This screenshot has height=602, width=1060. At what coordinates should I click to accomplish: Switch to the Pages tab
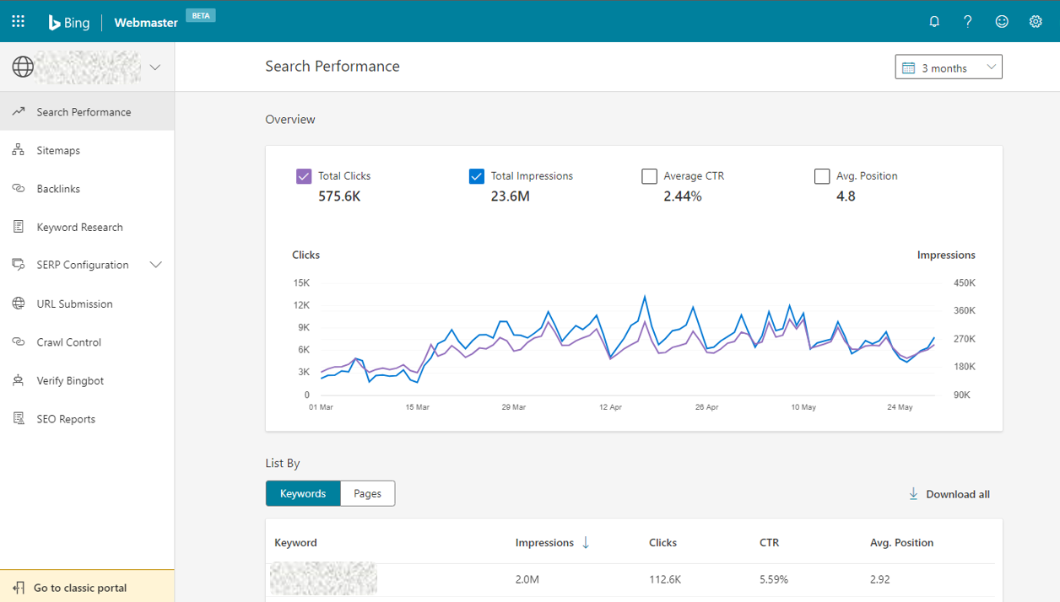tap(367, 493)
